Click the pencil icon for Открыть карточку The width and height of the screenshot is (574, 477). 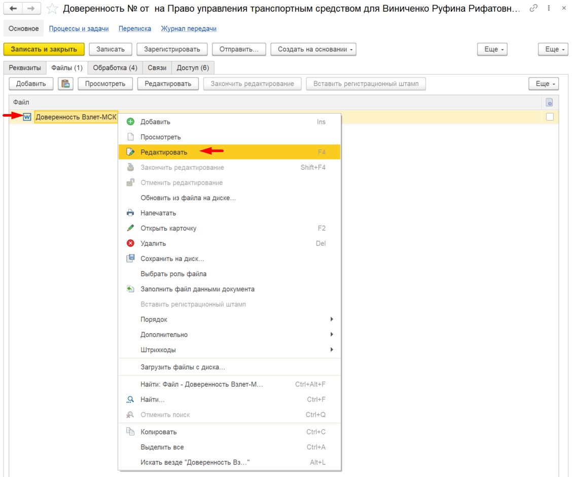pos(130,228)
